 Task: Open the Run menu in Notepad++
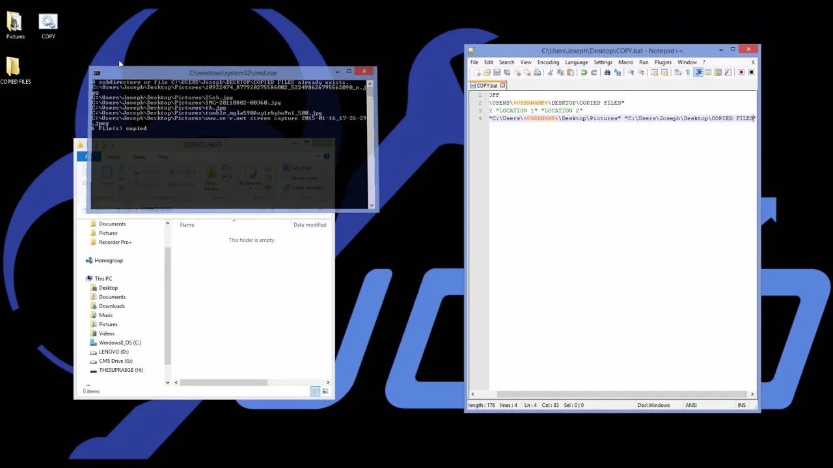[644, 62]
